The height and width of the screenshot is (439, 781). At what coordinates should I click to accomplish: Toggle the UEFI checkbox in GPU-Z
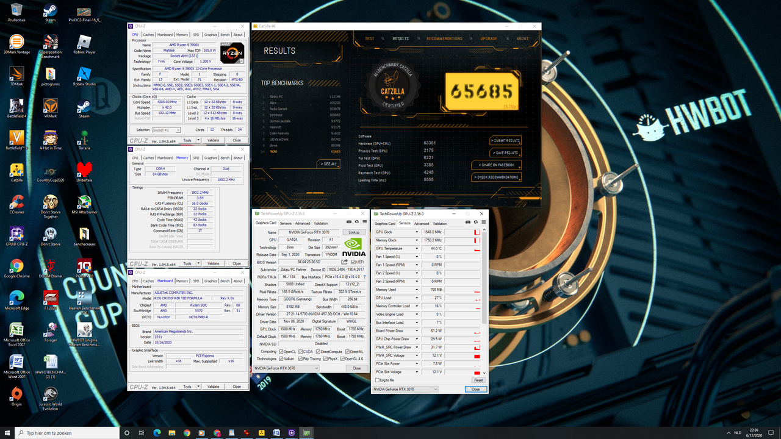[353, 262]
